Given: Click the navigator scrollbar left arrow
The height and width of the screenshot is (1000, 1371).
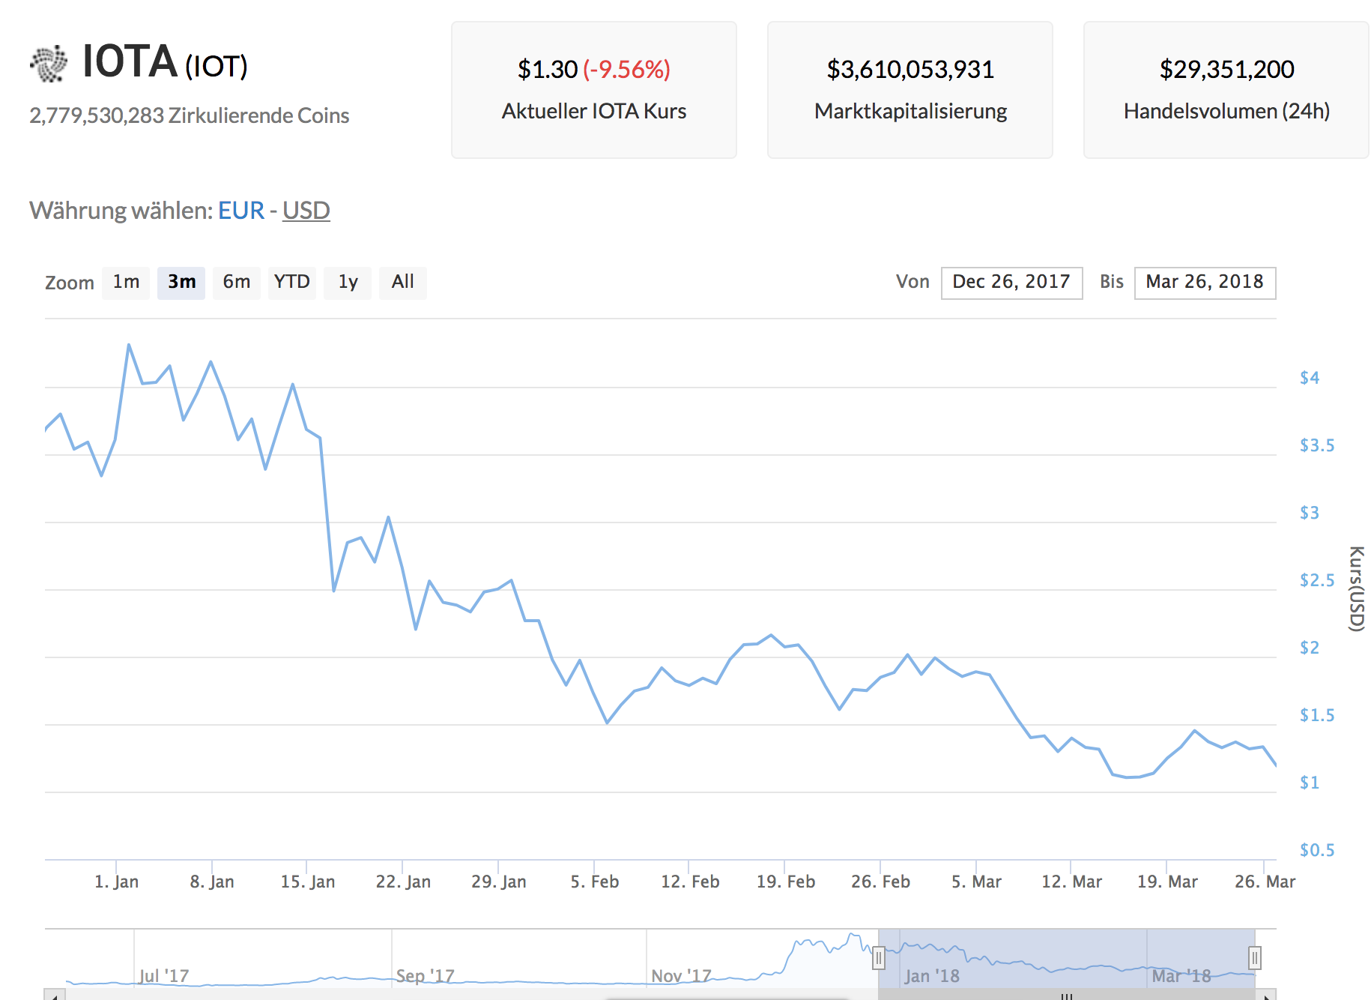Looking at the screenshot, I should [x=55, y=996].
